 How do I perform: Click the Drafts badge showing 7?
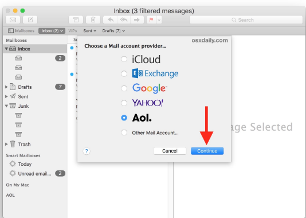click(60, 87)
